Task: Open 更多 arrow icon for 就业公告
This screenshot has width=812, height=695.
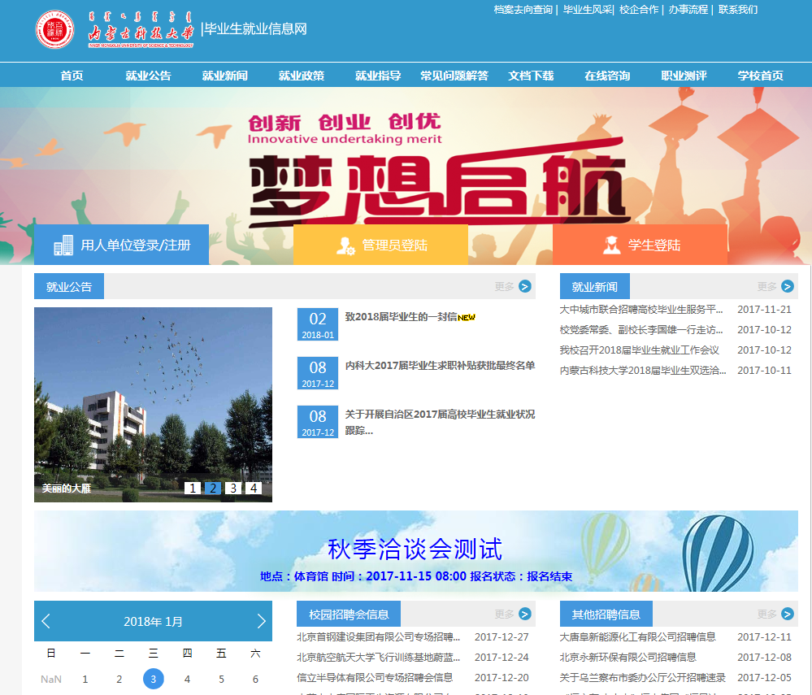Action: 524,286
